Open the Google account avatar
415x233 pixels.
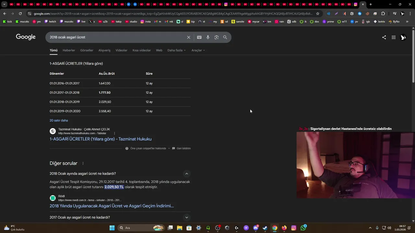[x=403, y=37]
